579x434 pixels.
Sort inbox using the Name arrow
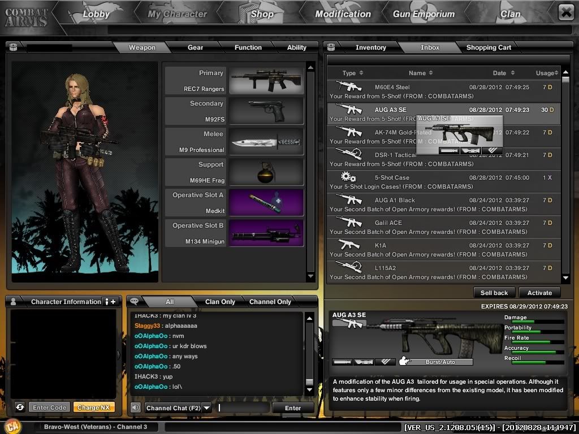pyautogui.click(x=432, y=73)
